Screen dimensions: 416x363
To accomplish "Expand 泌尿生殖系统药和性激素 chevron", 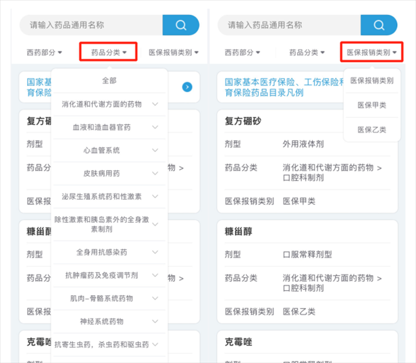I will 155,197.
